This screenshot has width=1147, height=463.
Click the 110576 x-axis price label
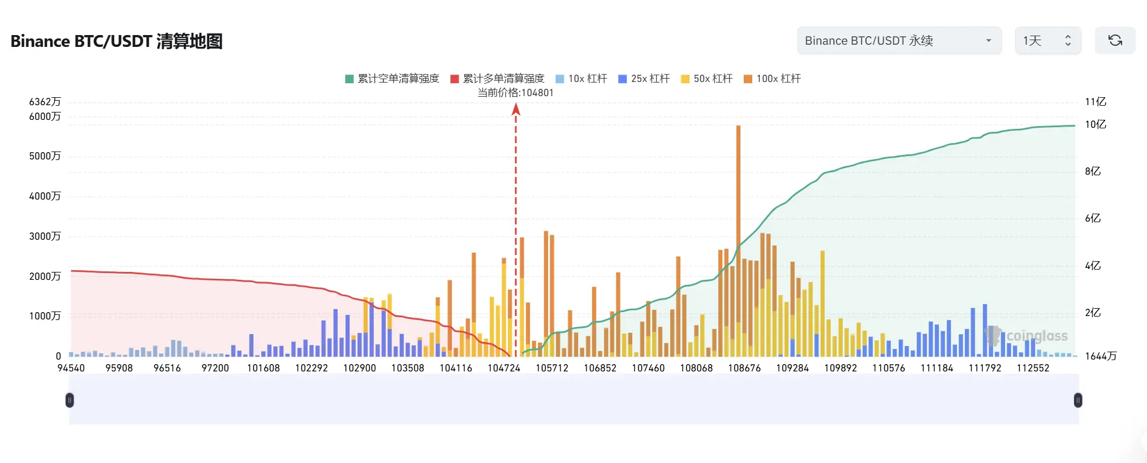pos(889,368)
